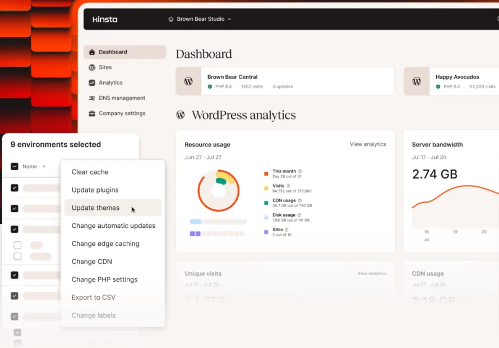Screen dimensions: 499x348
Task: Uncheck the first checked environment row
Action: pos(15,187)
